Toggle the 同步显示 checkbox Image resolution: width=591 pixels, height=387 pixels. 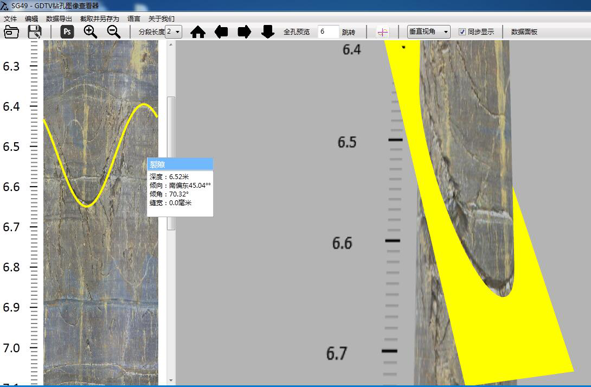(x=462, y=31)
